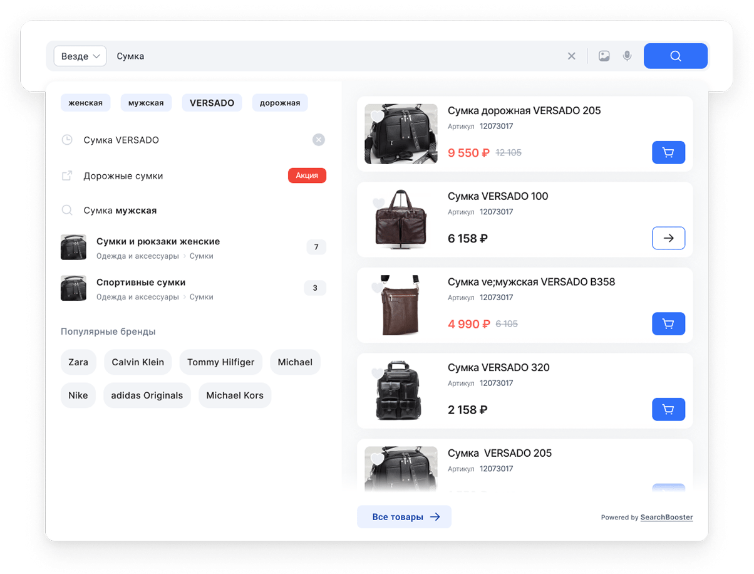Choose the 'Michael Kors' brand chip
Viewport: 754px width, 574px height.
235,395
